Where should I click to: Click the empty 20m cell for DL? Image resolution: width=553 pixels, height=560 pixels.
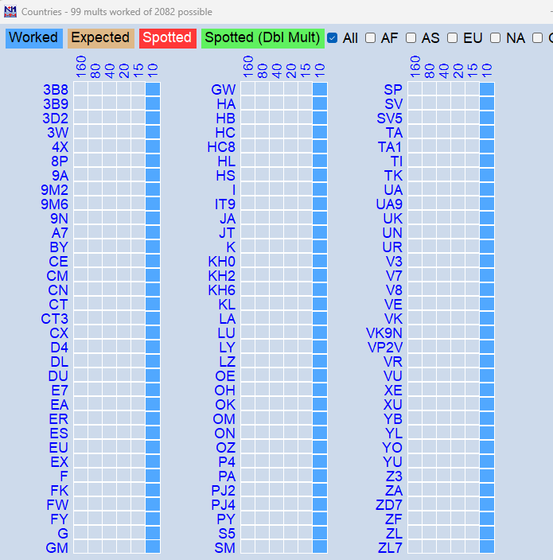pyautogui.click(x=124, y=362)
